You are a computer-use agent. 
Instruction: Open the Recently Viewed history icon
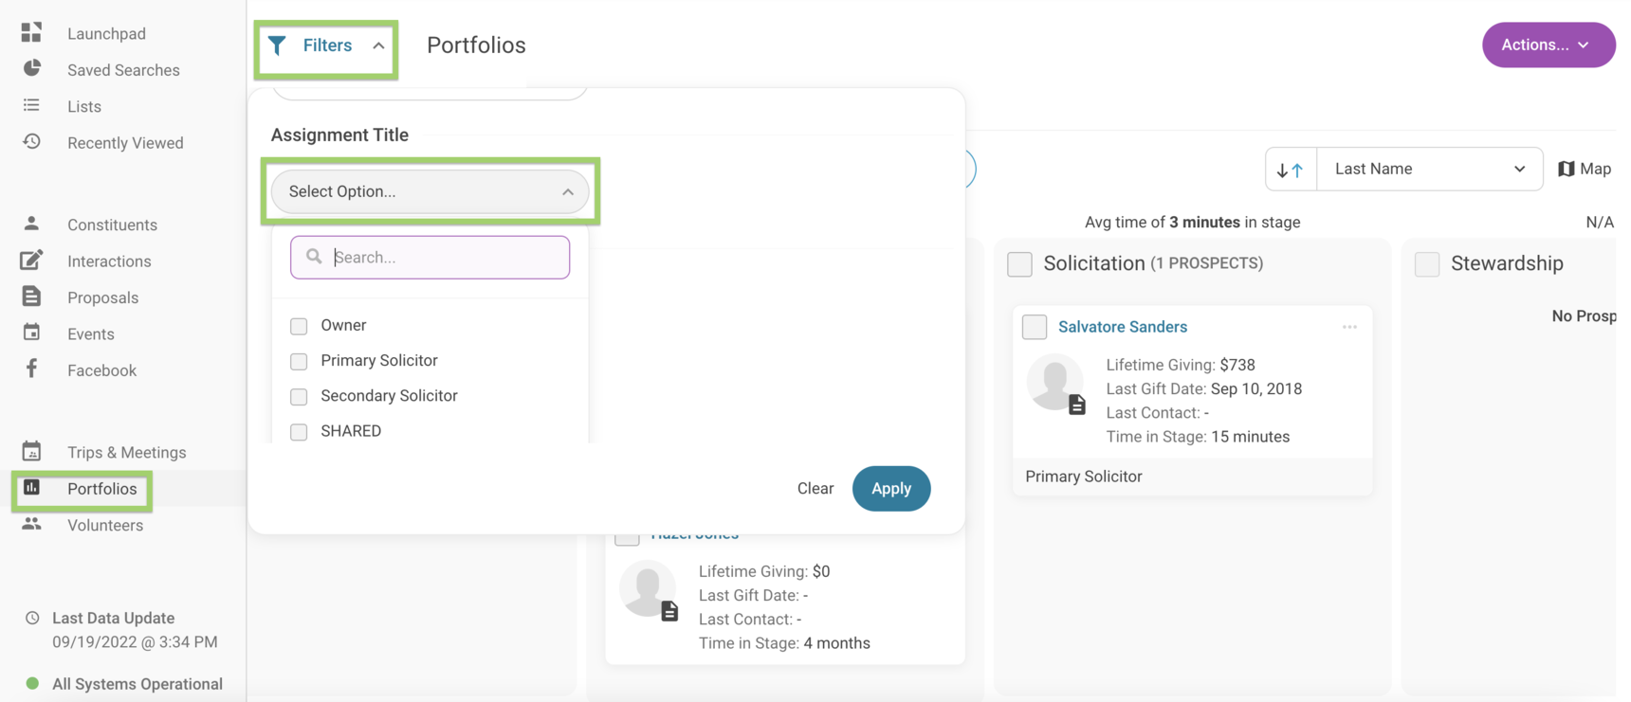click(31, 141)
